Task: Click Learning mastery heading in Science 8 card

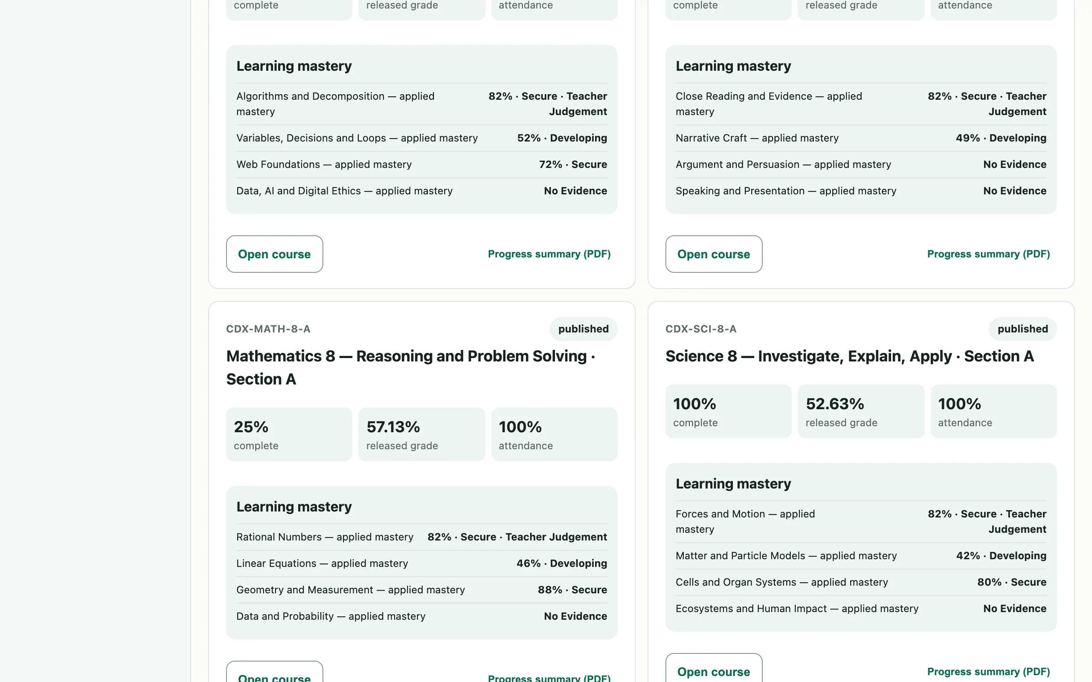Action: (733, 483)
